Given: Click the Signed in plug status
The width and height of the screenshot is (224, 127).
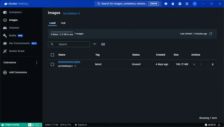Looking at the screenshot, I should 81,125.
